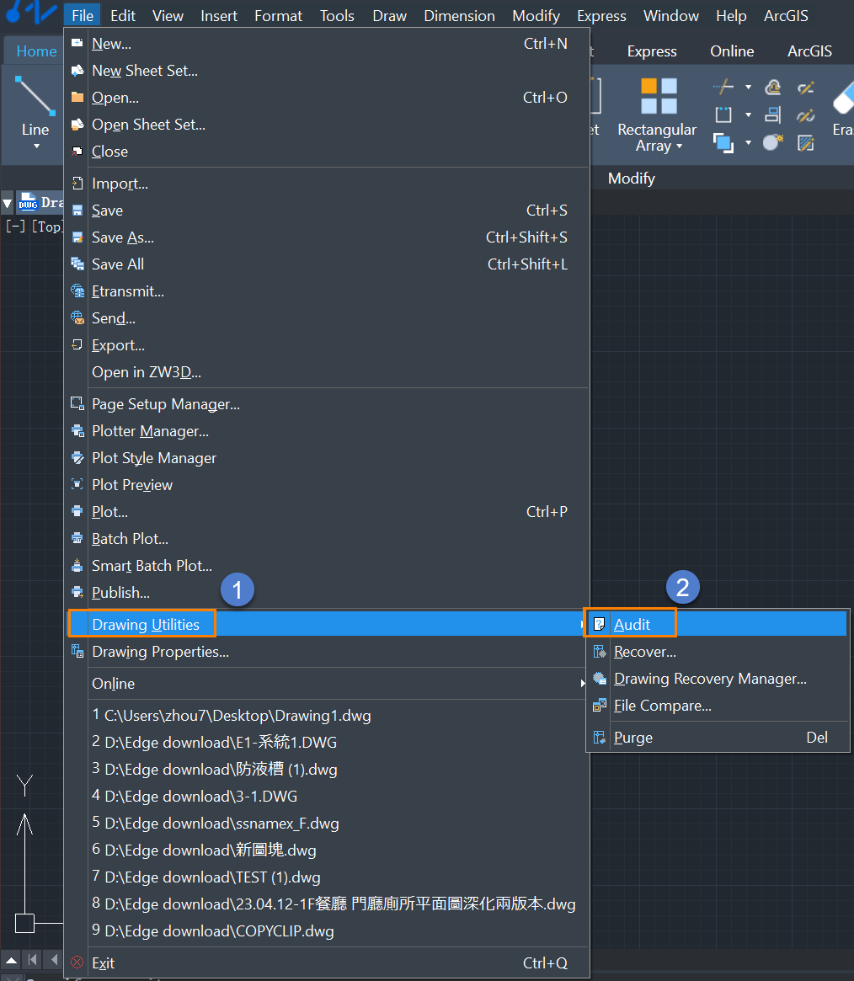Click the Save disk icon
The image size is (854, 981).
pos(77,211)
